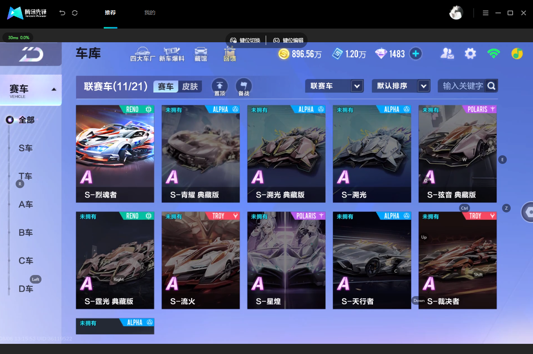Select the S-裁决者 car card
The image size is (533, 354).
click(x=457, y=261)
